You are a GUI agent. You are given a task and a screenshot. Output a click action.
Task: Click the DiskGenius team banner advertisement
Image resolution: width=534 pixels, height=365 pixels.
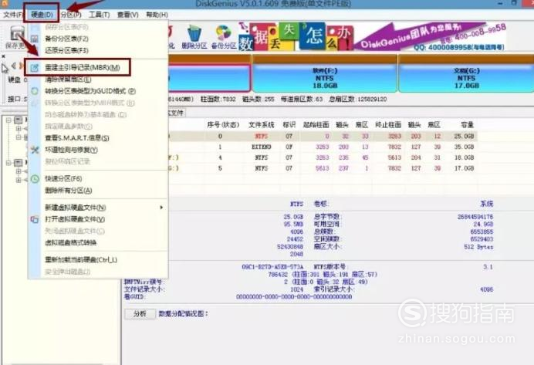click(x=430, y=37)
